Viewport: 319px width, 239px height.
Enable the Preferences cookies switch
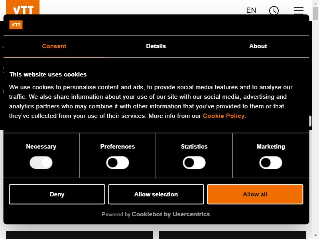[x=118, y=163]
